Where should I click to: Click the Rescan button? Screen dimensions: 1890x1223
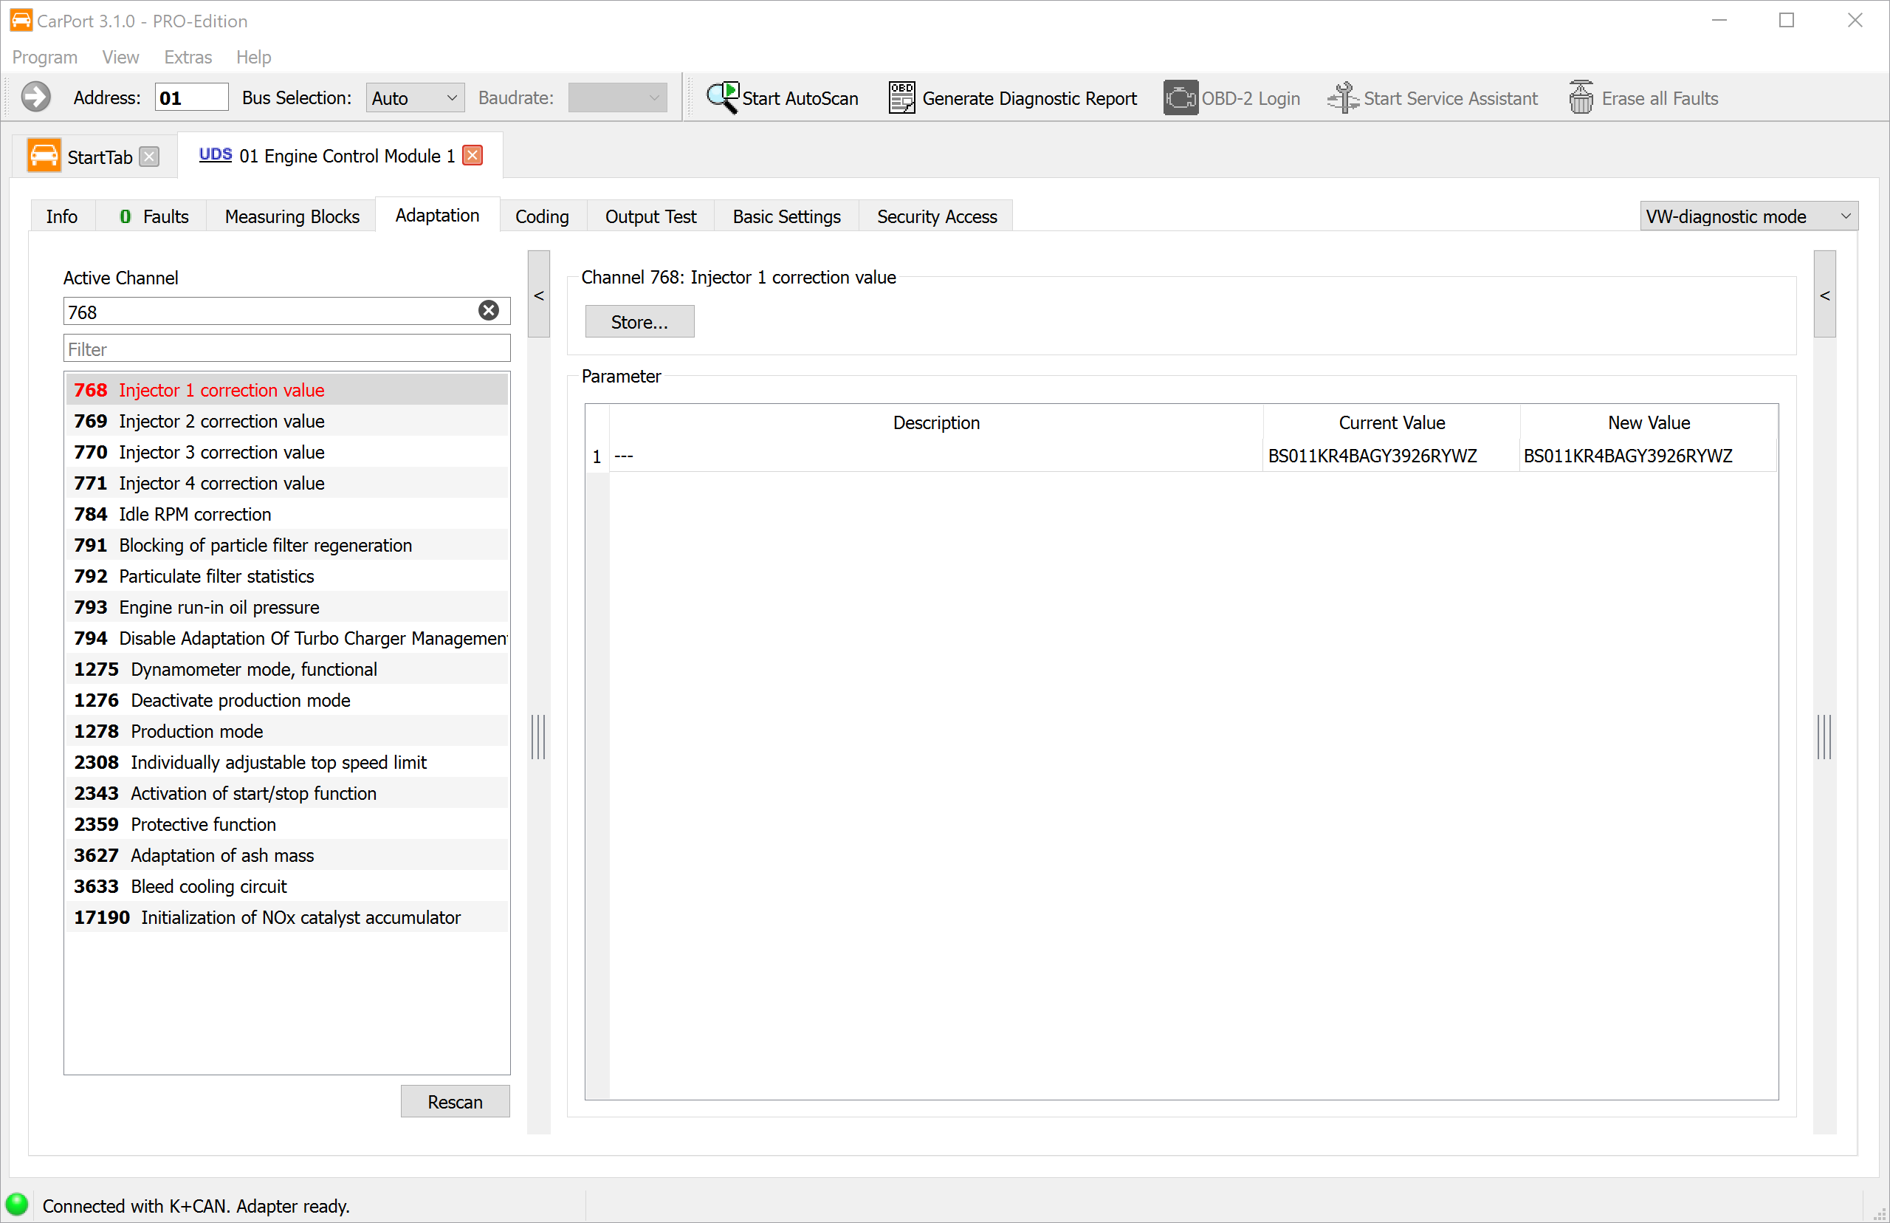pos(455,1100)
